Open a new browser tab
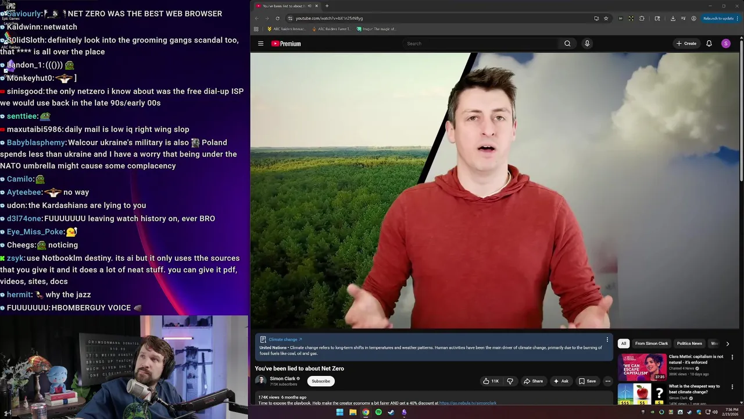The image size is (744, 419). point(327,6)
